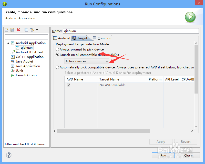The image size is (205, 164).
Task: Click the JUnit icon
Action: (x=13, y=71)
